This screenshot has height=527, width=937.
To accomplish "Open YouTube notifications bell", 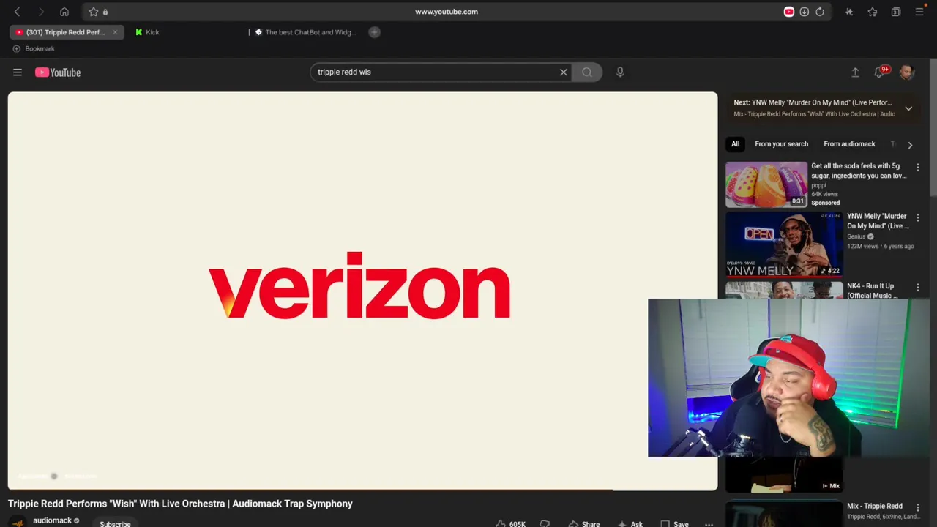I will point(881,72).
